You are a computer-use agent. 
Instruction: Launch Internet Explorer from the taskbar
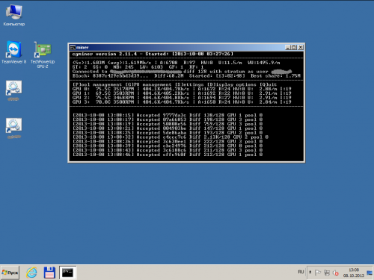[31, 273]
